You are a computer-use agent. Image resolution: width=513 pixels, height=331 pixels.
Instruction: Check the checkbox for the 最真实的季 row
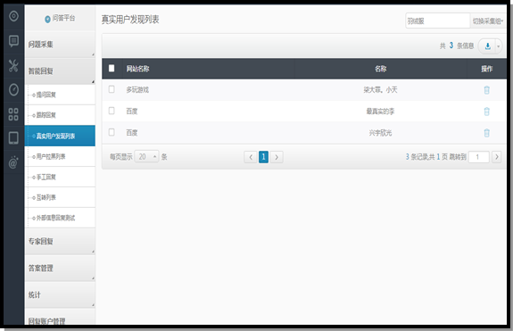click(112, 111)
